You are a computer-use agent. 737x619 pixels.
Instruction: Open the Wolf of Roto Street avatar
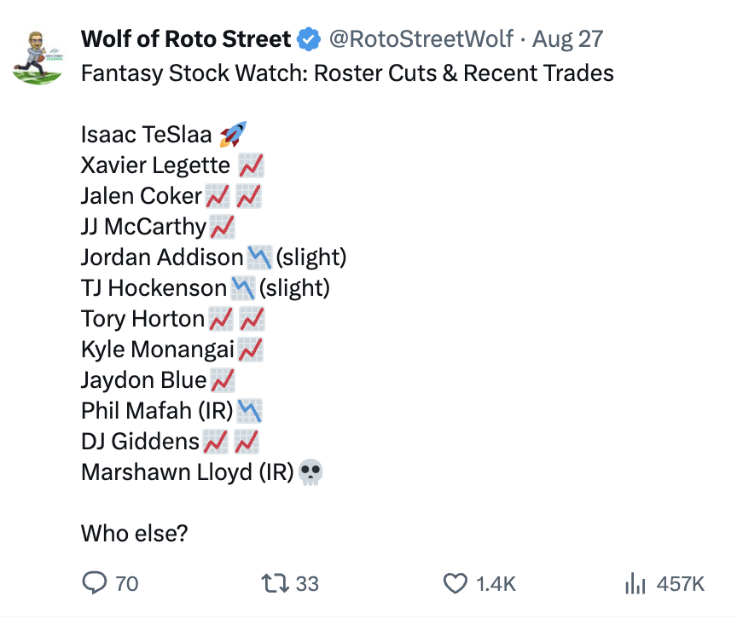click(x=38, y=57)
